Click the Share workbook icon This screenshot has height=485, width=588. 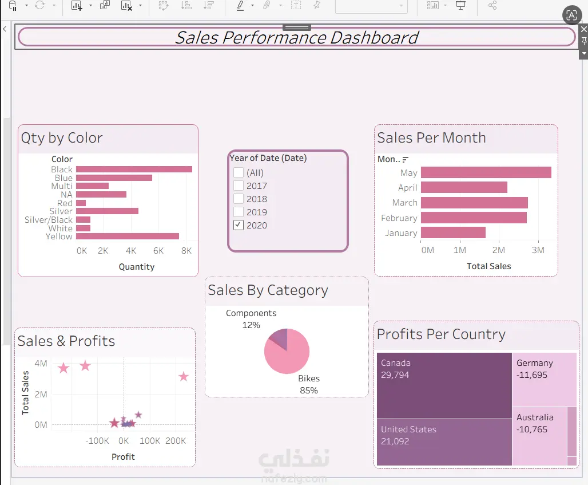[x=492, y=5]
